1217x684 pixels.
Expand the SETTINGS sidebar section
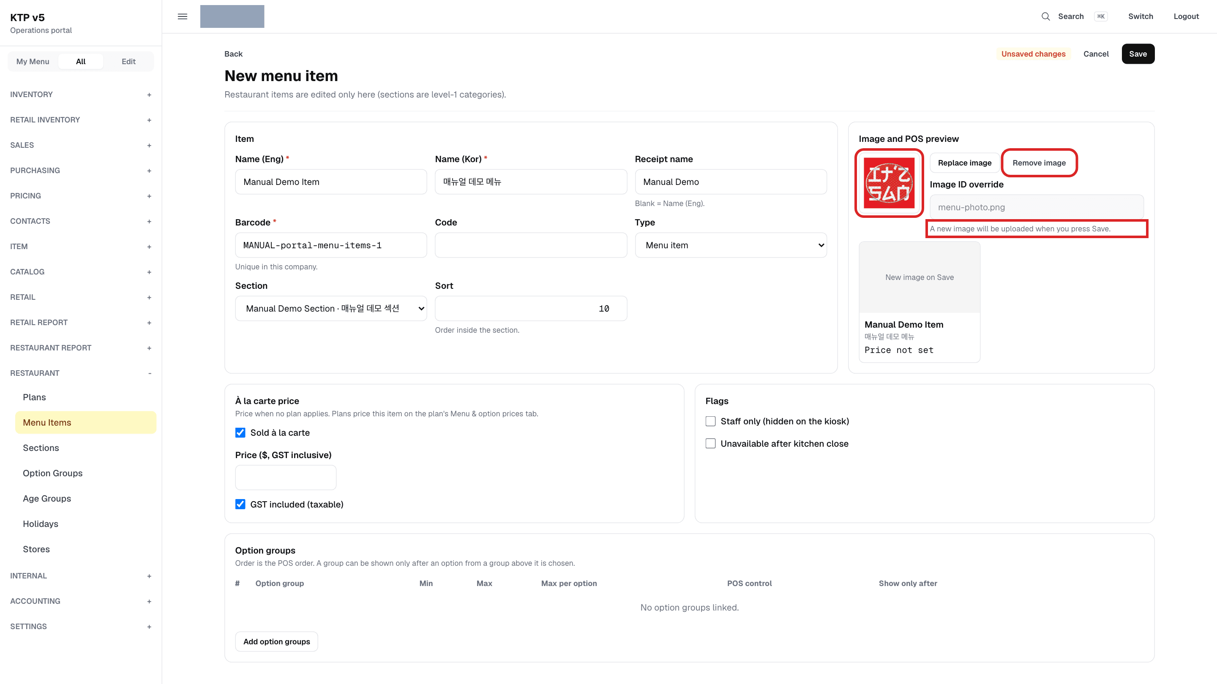click(81, 627)
